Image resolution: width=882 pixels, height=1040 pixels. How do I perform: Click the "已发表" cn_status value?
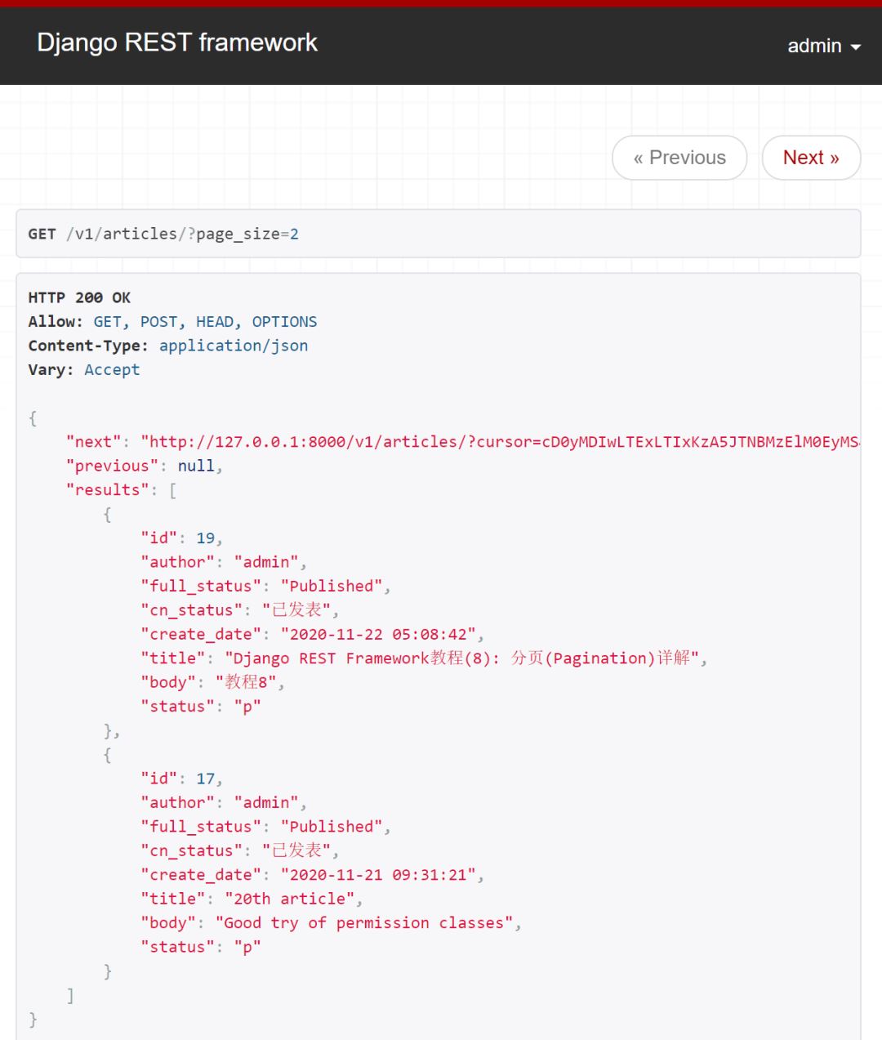(300, 609)
